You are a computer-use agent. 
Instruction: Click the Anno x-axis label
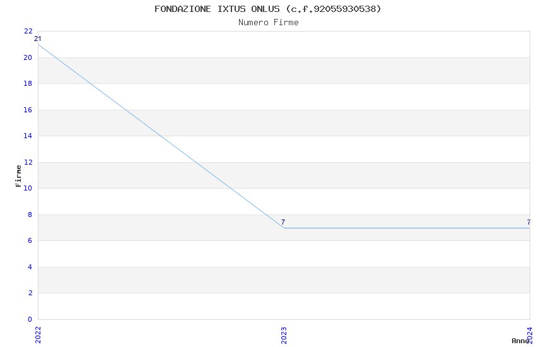click(x=520, y=341)
